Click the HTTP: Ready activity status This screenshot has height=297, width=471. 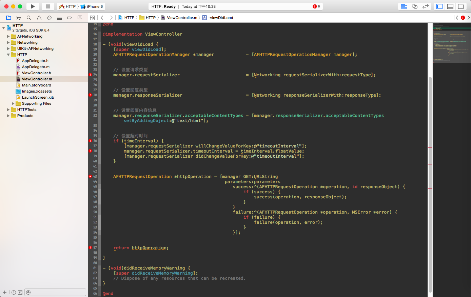point(163,6)
